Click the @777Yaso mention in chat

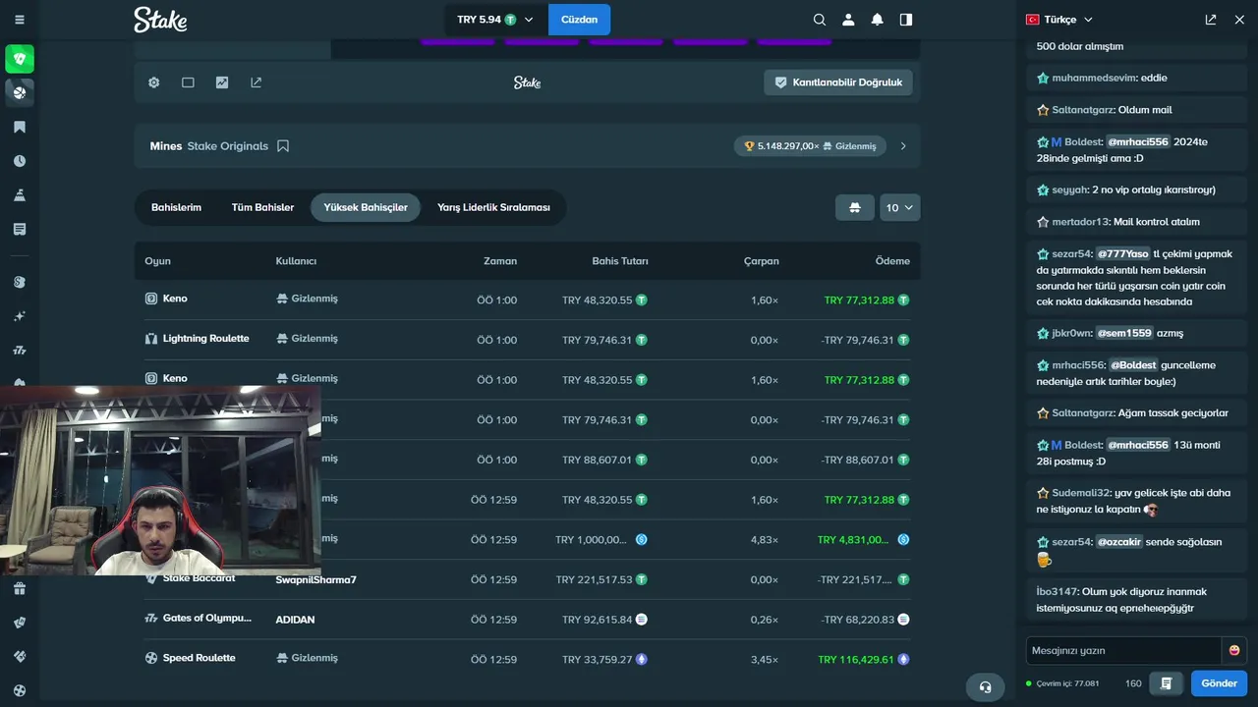point(1122,253)
